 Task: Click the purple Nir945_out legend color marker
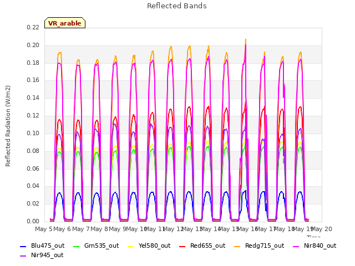pyautogui.click(x=23, y=256)
